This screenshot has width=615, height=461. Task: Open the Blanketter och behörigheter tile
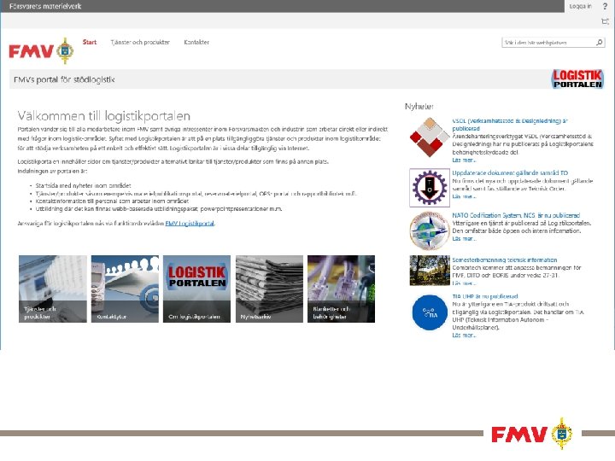(341, 289)
